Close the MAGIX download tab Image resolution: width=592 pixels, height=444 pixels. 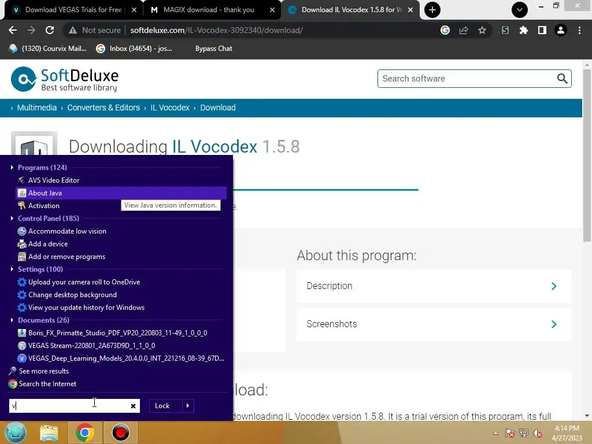272,10
